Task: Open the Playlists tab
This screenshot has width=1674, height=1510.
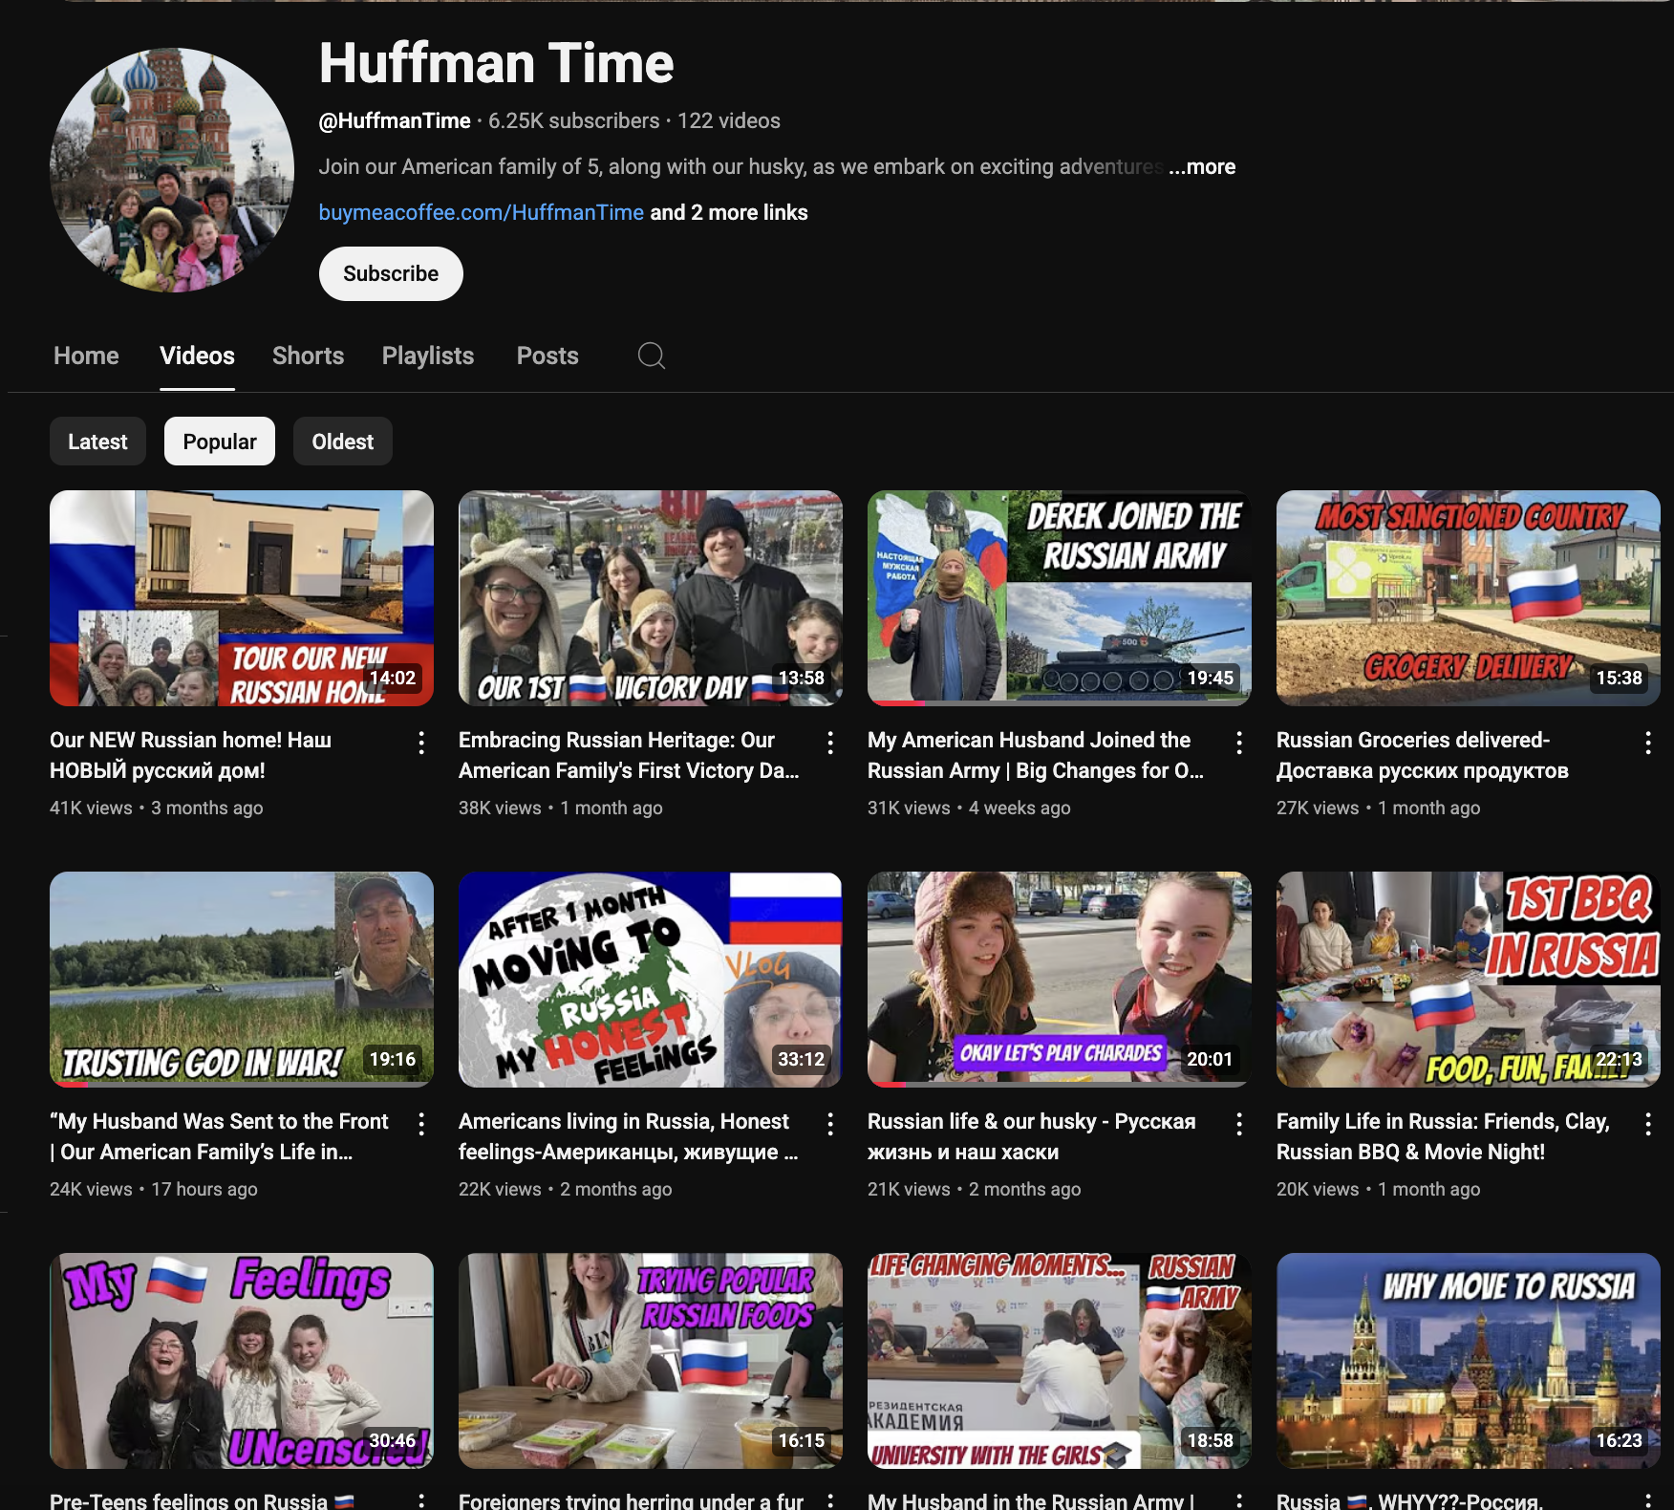Action: pyautogui.click(x=428, y=356)
